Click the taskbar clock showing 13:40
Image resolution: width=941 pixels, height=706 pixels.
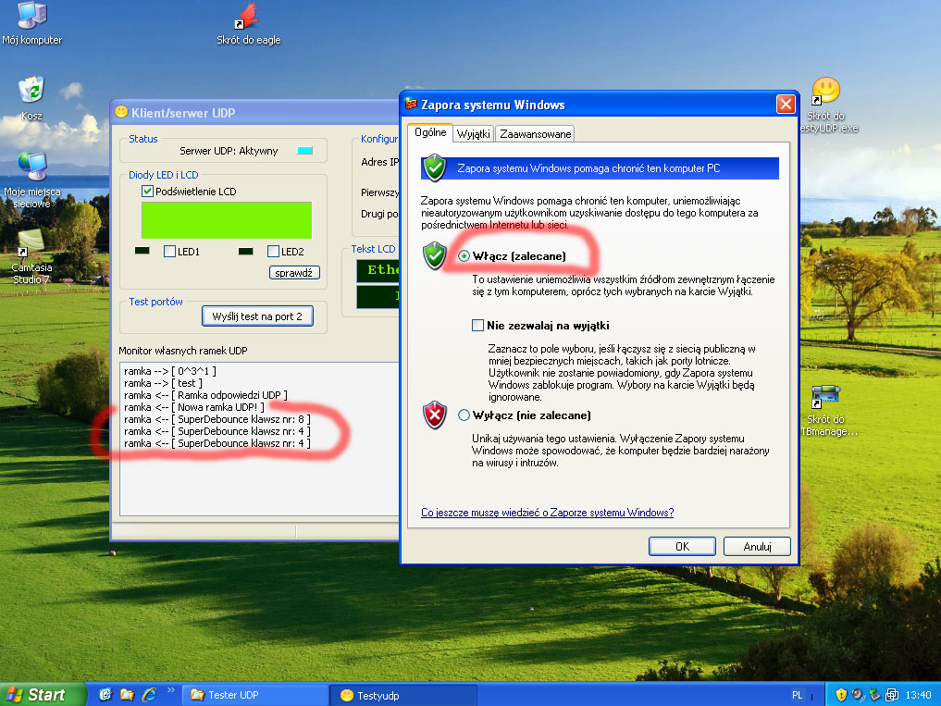click(x=918, y=695)
